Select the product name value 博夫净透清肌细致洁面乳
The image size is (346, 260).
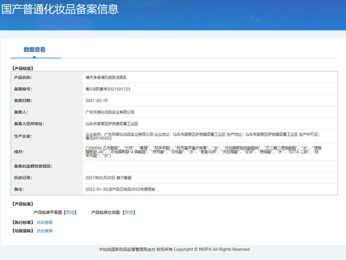pos(106,78)
